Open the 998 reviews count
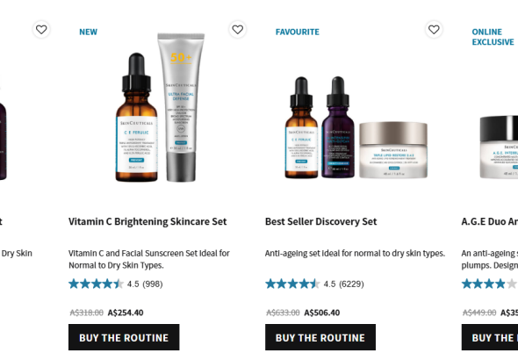Screen dimensions: 518x360 [152, 284]
